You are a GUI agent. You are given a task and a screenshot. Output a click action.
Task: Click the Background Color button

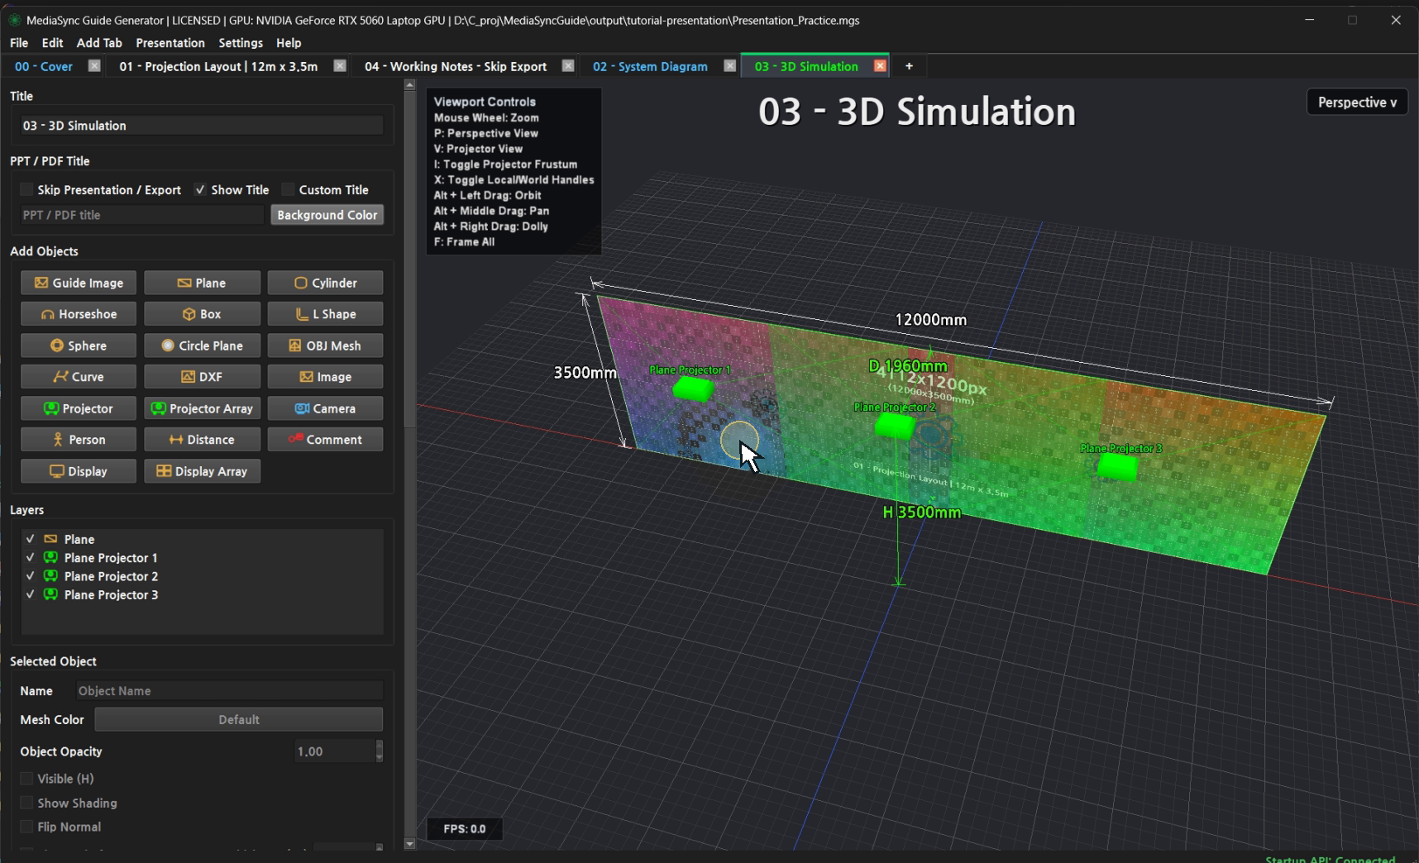[327, 215]
